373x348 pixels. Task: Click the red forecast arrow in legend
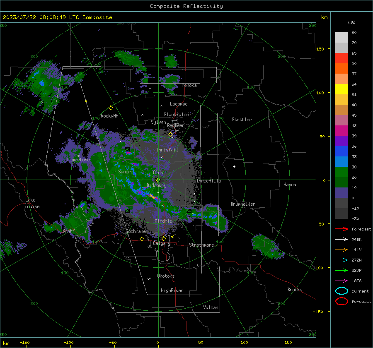[x=342, y=229]
